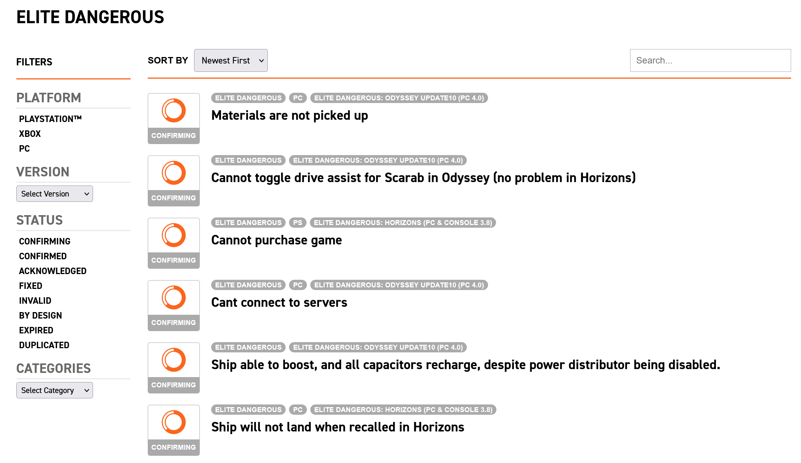Filter by Duplicated status
The image size is (801, 463).
click(44, 345)
